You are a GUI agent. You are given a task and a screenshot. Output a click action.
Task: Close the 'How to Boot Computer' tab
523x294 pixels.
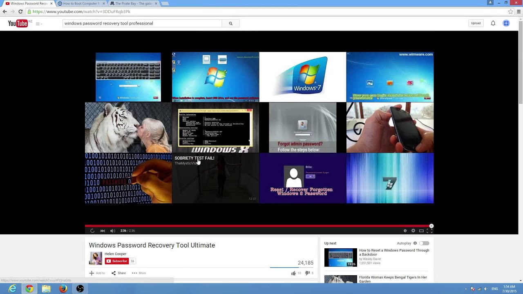[x=104, y=3]
